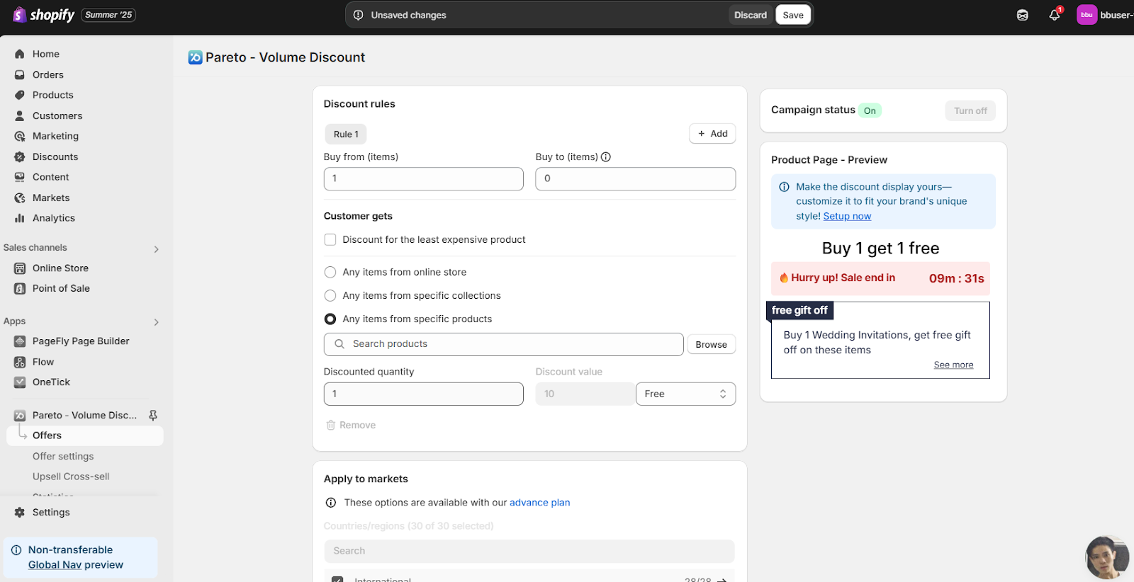Viewport: 1134px width, 582px height.
Task: Click the Summer '25 badge
Action: [x=108, y=15]
